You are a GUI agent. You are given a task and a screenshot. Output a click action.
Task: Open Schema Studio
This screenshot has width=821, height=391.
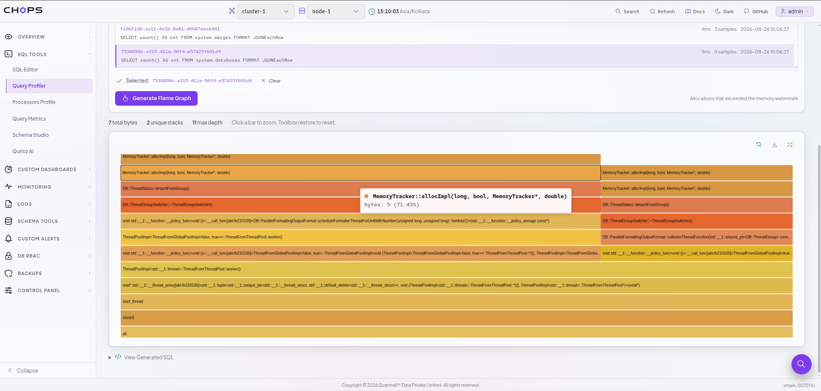[x=30, y=135]
